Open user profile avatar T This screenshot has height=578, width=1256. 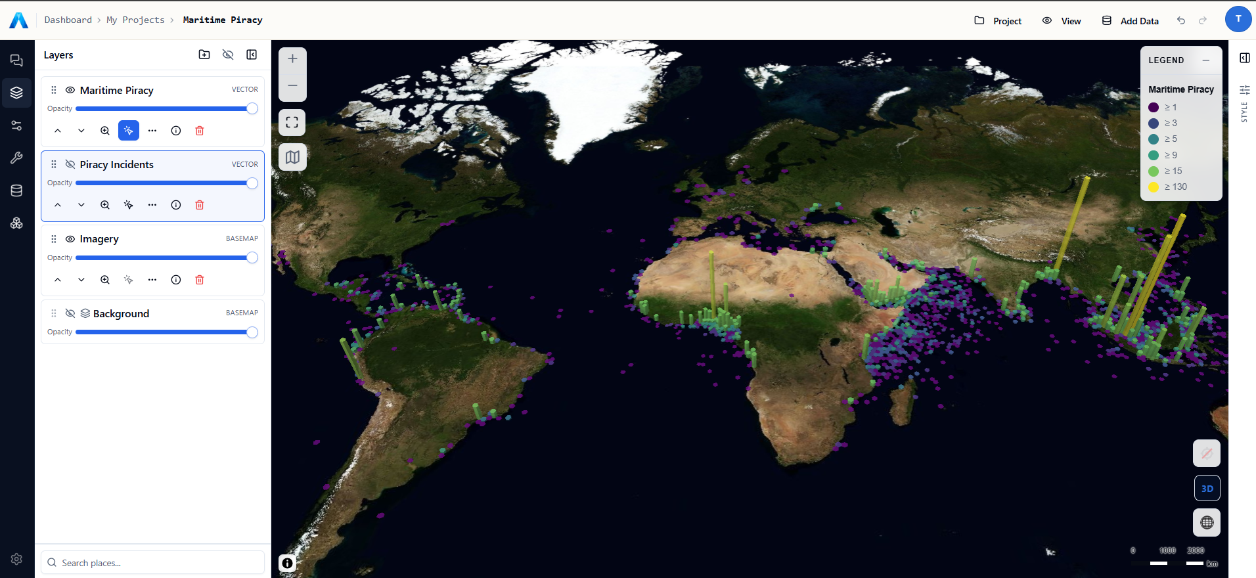click(1238, 19)
